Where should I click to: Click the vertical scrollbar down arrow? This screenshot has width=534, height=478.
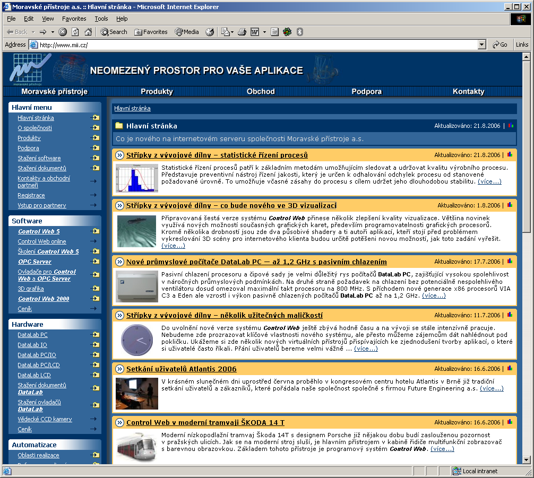pos(526,459)
